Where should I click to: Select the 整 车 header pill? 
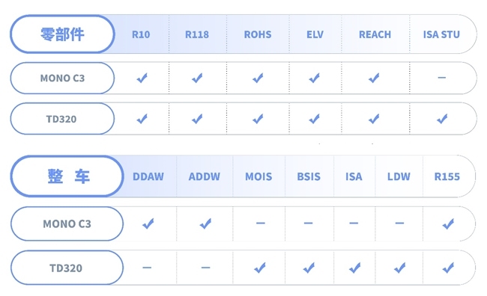click(x=67, y=176)
